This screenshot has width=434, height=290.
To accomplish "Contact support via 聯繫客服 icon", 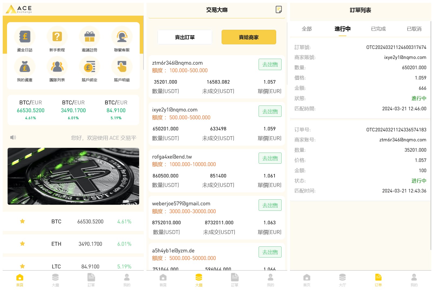I will tap(122, 37).
